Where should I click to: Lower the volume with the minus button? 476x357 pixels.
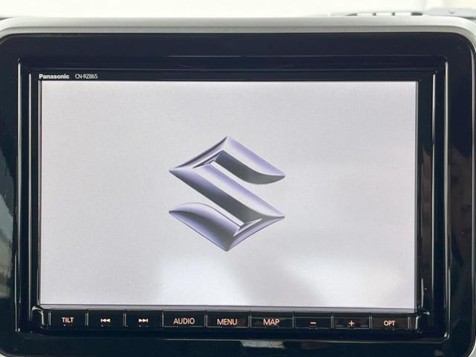313,322
